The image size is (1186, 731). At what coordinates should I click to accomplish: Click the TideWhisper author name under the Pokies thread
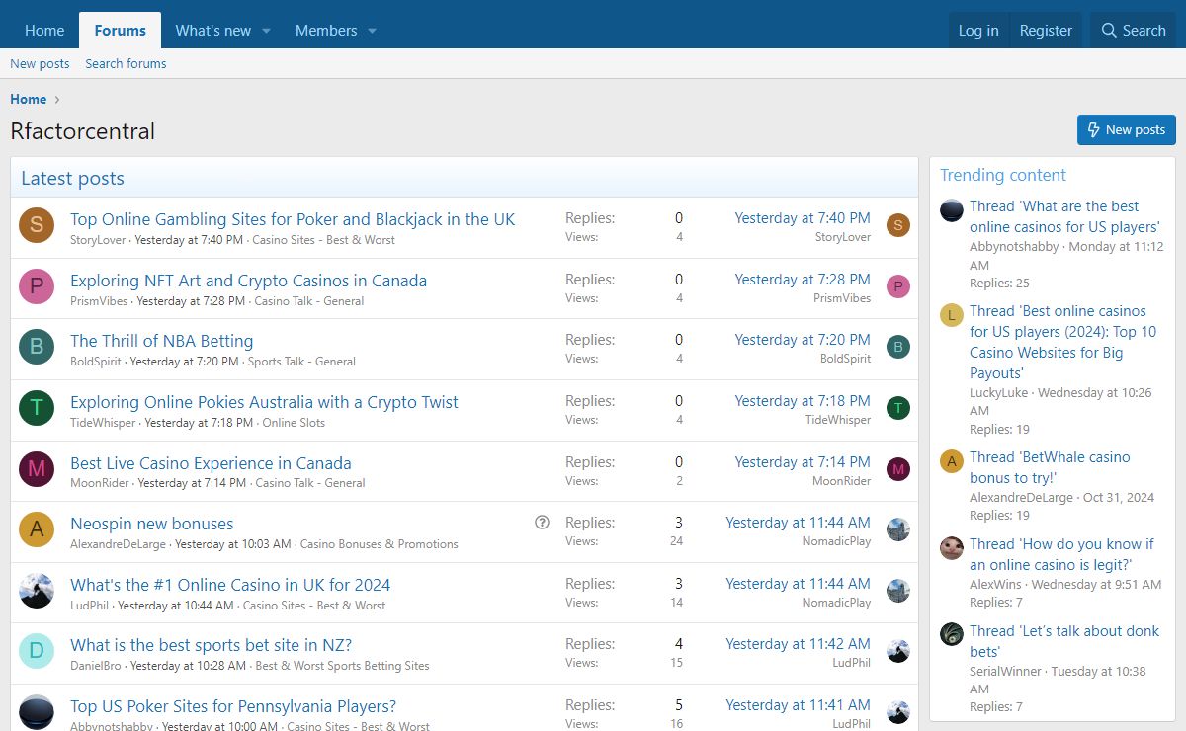click(x=104, y=423)
